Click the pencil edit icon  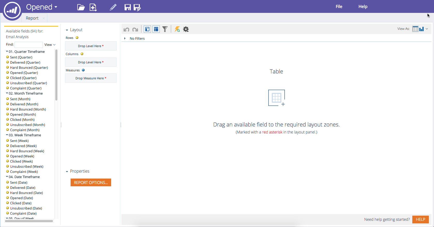113,7
